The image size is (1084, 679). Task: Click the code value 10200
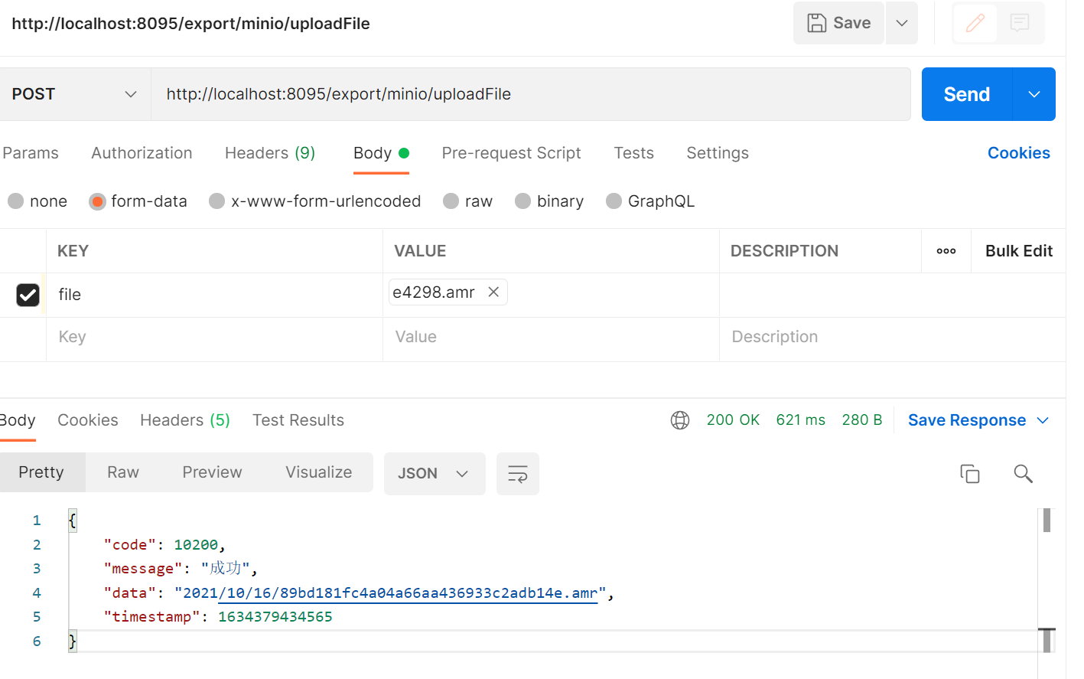[x=196, y=545]
